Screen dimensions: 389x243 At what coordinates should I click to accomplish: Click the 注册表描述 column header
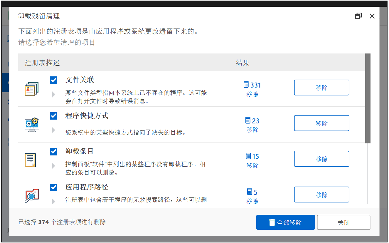[42, 63]
